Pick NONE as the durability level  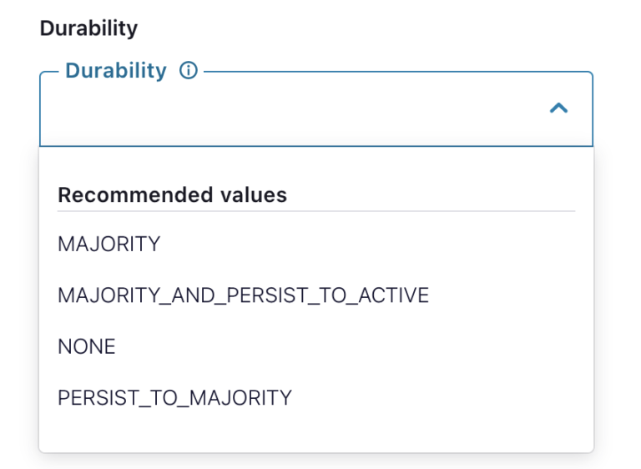pos(87,346)
